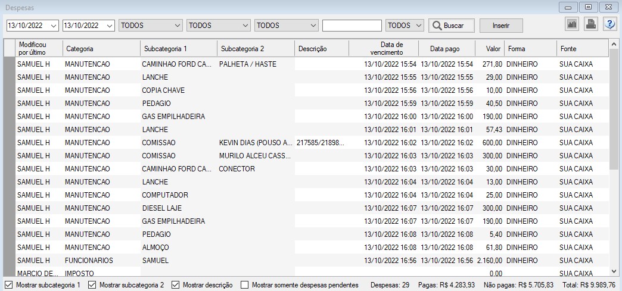Open the help question mark icon
This screenshot has height=291, width=622.
pyautogui.click(x=609, y=24)
